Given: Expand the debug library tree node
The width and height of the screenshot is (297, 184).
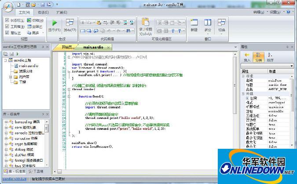Looking at the screenshot, I should tap(6, 149).
